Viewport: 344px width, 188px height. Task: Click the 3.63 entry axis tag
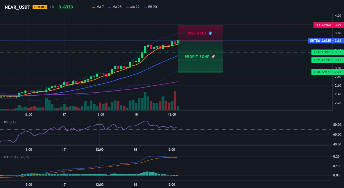pyautogui.click(x=338, y=41)
